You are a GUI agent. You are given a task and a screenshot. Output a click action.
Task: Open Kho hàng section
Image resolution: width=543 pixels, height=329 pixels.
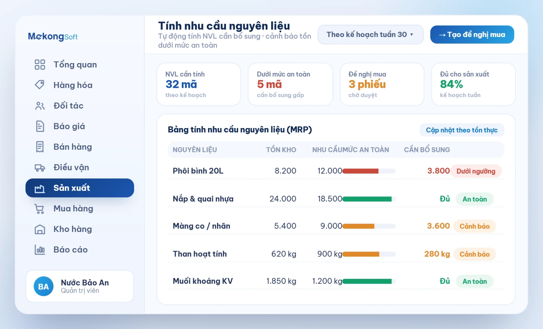[80, 229]
